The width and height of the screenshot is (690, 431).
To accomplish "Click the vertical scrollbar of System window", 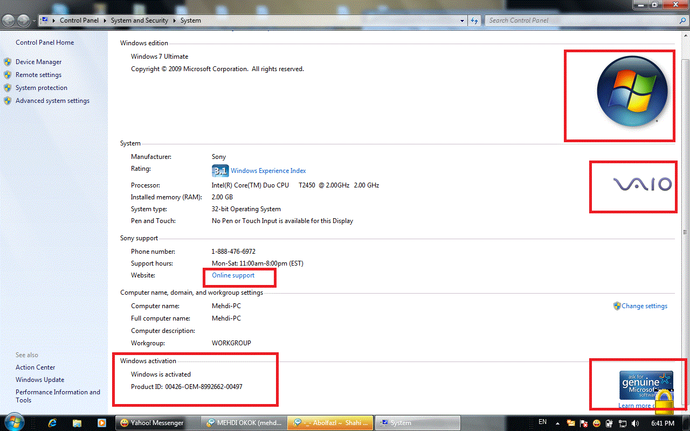I will [x=685, y=232].
